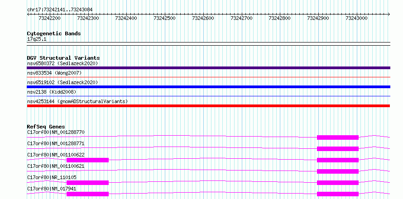Screen dimensions: 403x199
Task: Select the NM_017941 left exon block
Action: [88, 194]
